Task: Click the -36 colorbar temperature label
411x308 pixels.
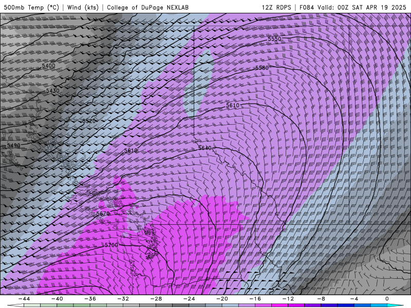Action: point(90,299)
